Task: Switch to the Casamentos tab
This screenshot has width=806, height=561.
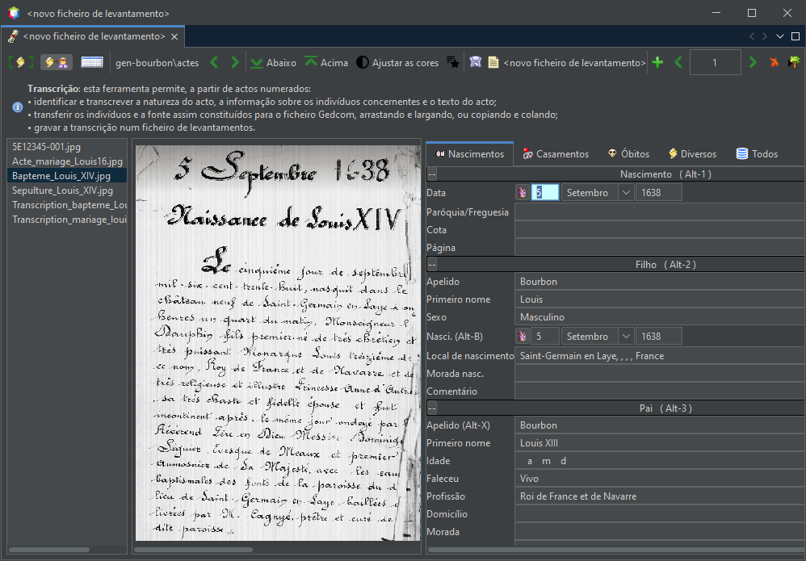Action: coord(556,153)
